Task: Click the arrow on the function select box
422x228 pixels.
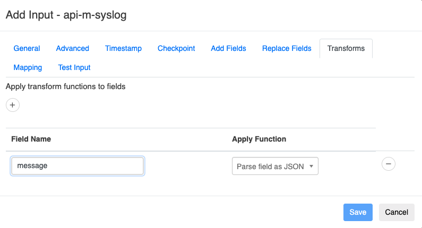Action: click(x=311, y=166)
